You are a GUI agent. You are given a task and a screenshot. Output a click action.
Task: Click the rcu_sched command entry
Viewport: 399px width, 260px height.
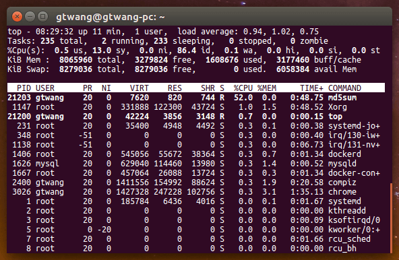click(x=349, y=239)
